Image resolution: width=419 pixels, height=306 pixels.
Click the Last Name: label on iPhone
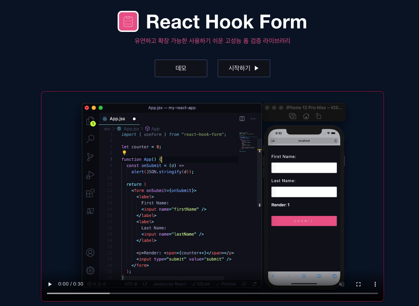(x=283, y=181)
